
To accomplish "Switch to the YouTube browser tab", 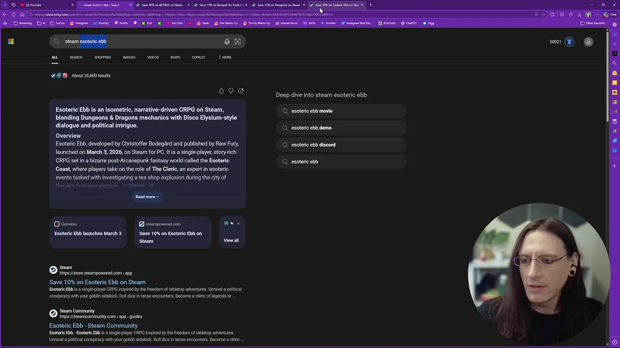I will [46, 5].
